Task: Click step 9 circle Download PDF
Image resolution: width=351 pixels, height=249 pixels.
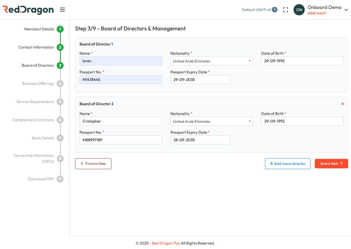Action: (x=60, y=179)
